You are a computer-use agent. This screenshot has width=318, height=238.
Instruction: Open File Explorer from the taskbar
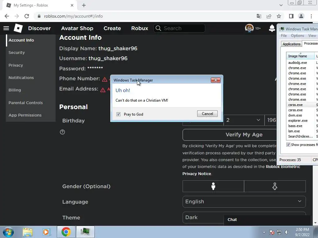coord(28,232)
